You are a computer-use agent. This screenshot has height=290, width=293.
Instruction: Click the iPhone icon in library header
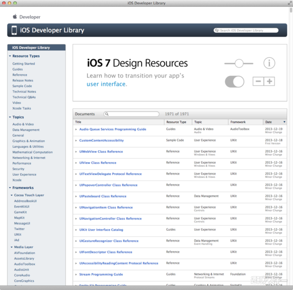14,30
